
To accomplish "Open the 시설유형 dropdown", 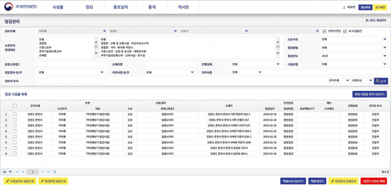I will pyautogui.click(x=353, y=64).
